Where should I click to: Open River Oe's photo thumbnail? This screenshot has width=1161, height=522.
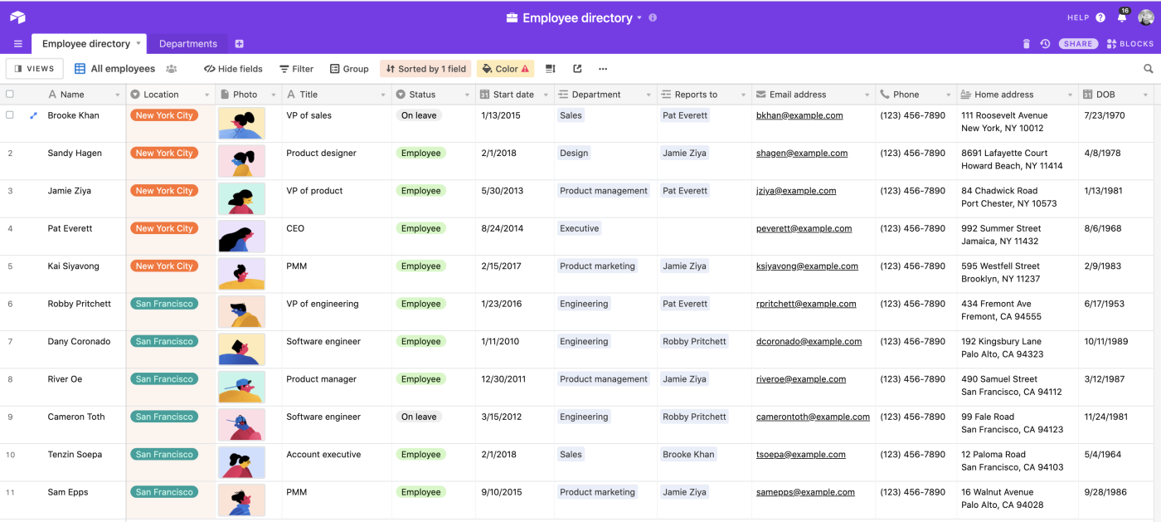[x=241, y=387]
